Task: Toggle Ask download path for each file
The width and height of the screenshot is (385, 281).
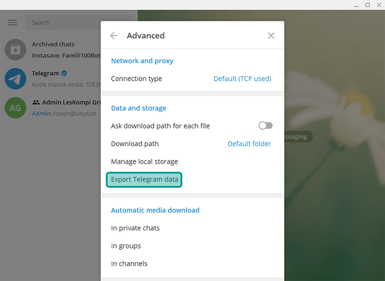Action: pos(265,126)
